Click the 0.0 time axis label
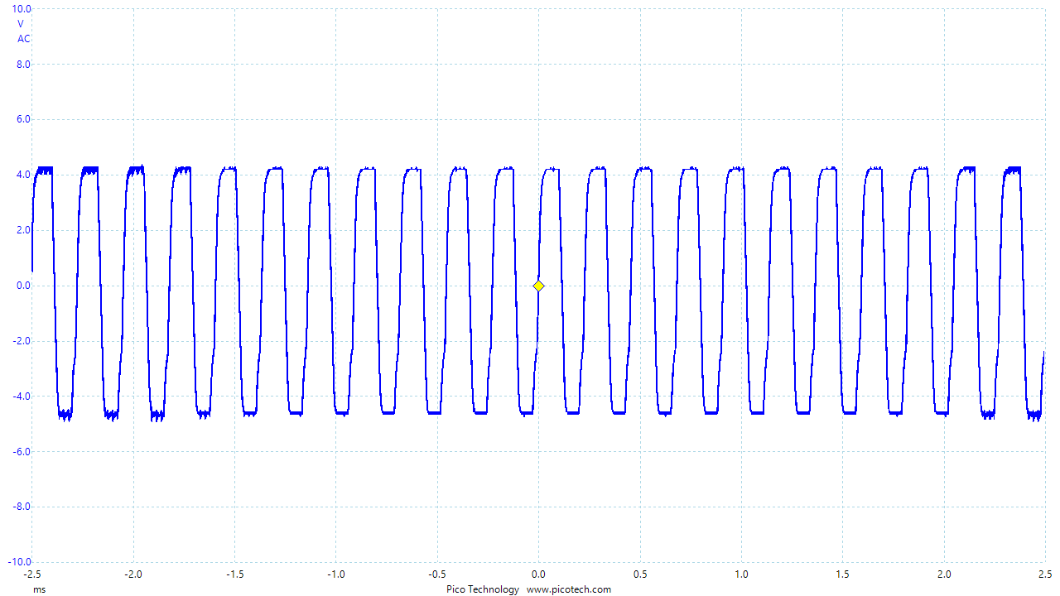The height and width of the screenshot is (596, 1060). [538, 574]
